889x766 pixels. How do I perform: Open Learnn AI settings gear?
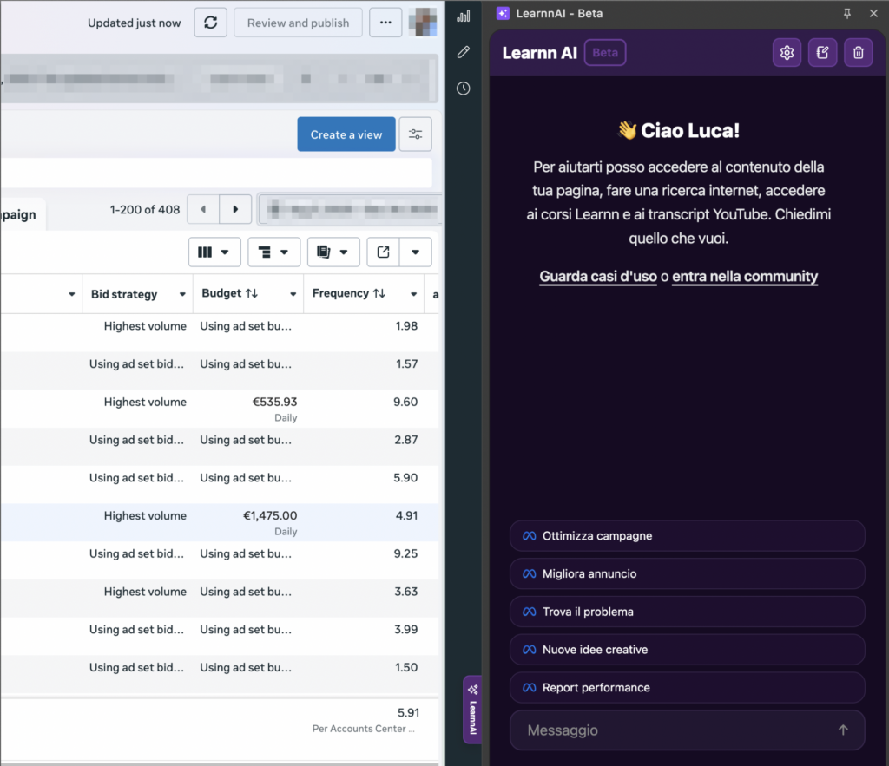pos(787,53)
